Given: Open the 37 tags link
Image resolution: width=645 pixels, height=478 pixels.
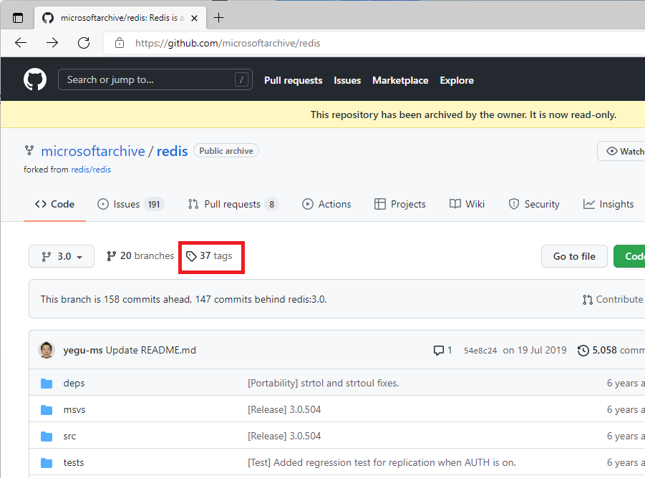Looking at the screenshot, I should click(209, 256).
